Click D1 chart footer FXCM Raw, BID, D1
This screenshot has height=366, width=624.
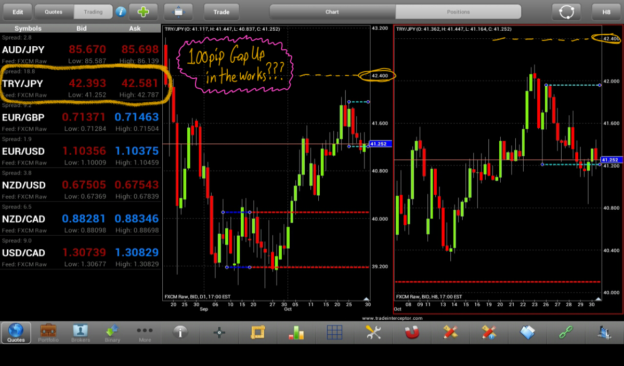click(x=198, y=297)
